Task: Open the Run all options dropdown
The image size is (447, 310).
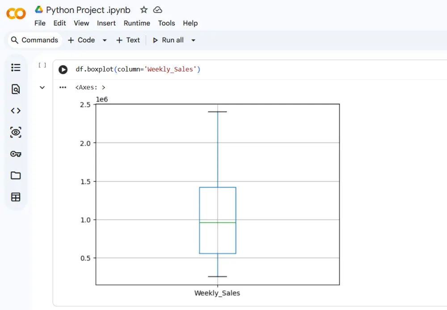Action: click(x=194, y=40)
